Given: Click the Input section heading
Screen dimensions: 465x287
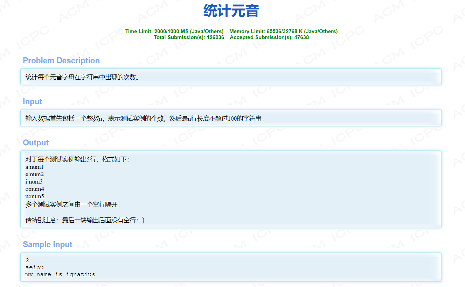Looking at the screenshot, I should point(33,101).
